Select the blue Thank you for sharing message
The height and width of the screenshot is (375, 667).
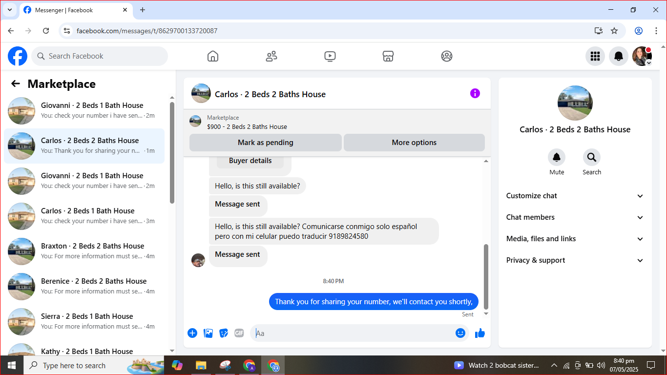374,302
